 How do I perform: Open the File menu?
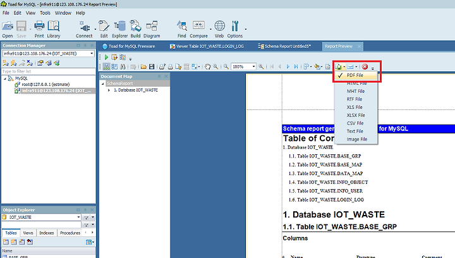click(x=6, y=13)
